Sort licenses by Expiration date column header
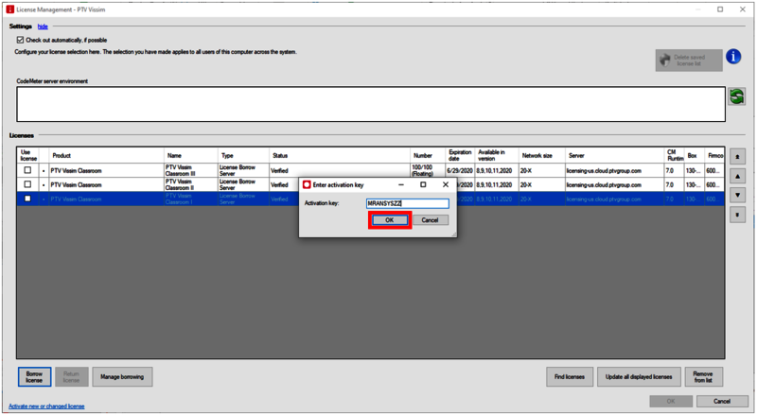 click(460, 155)
